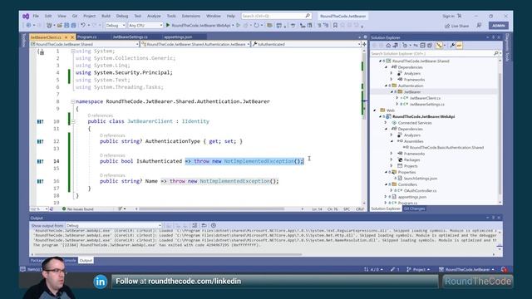Image resolution: width=532 pixels, height=299 pixels.
Task: Select launchSettings.json in Solution Explorer
Action: coord(421,179)
